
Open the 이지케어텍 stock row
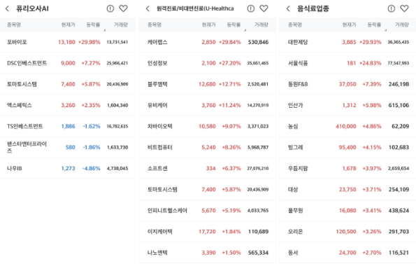(207, 232)
